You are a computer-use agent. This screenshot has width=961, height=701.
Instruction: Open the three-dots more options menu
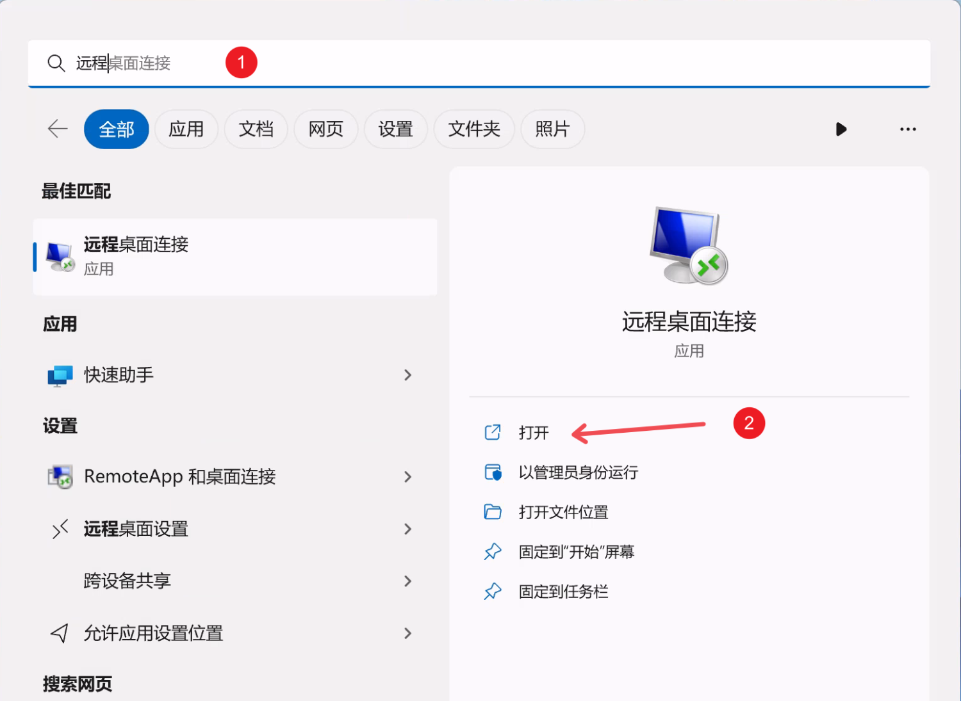(908, 129)
